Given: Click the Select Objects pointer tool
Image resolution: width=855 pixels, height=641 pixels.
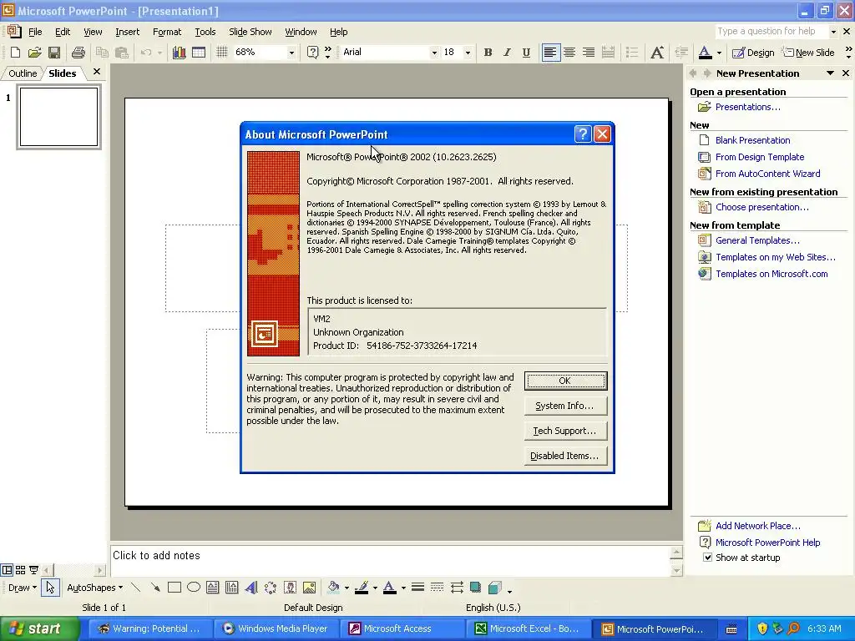Looking at the screenshot, I should coord(50,588).
